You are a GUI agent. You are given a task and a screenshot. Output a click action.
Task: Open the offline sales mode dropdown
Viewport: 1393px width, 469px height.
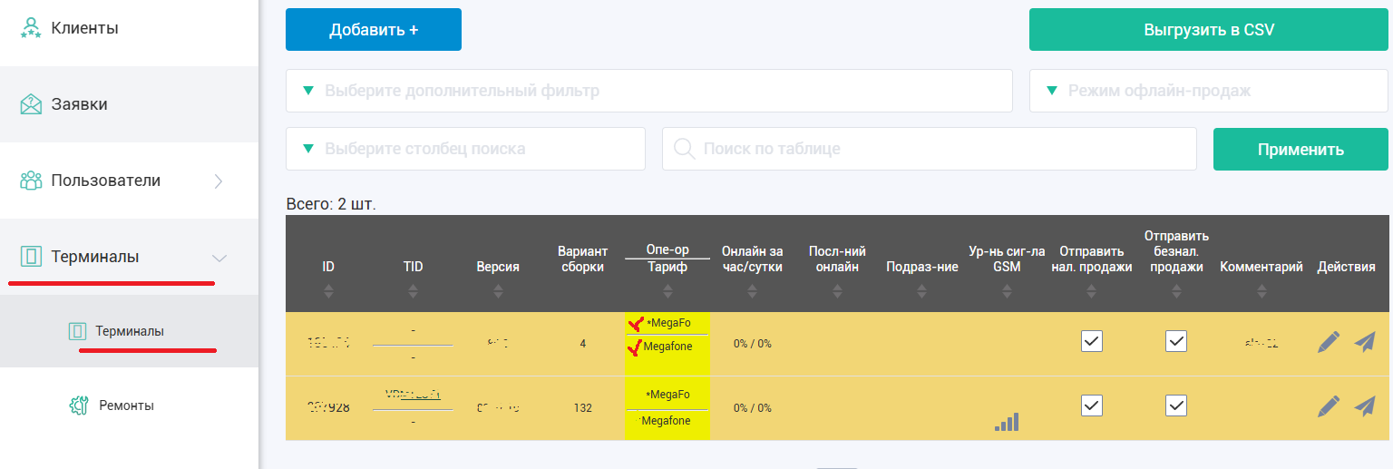[1208, 91]
